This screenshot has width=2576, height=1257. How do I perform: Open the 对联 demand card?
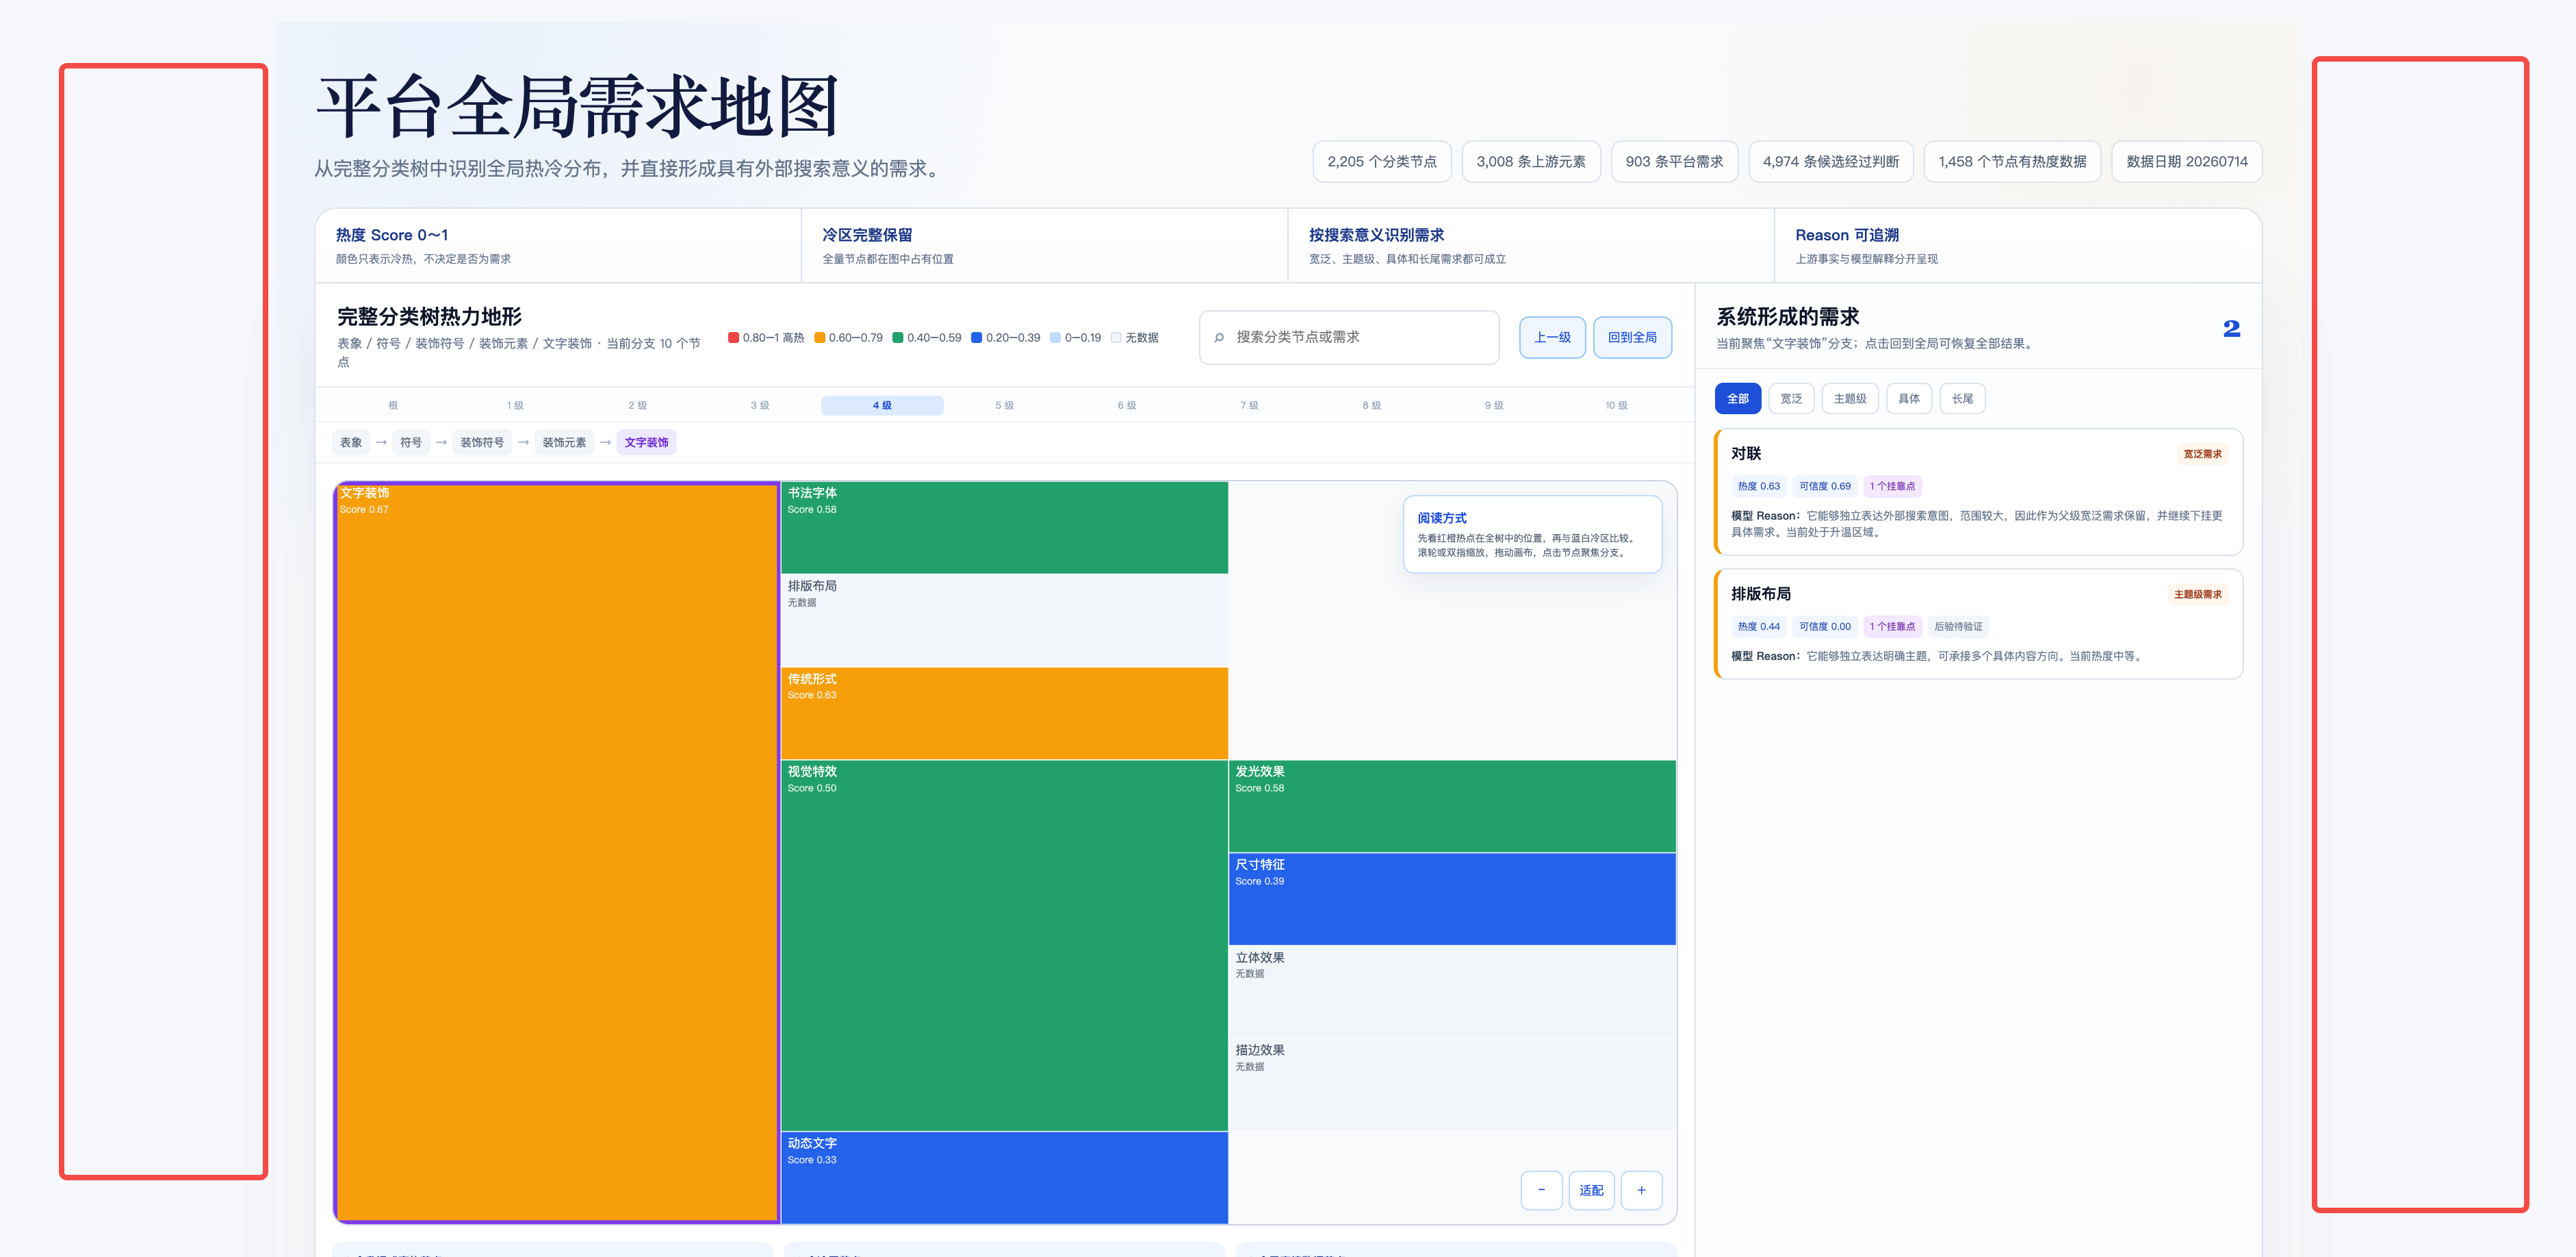[x=1978, y=492]
